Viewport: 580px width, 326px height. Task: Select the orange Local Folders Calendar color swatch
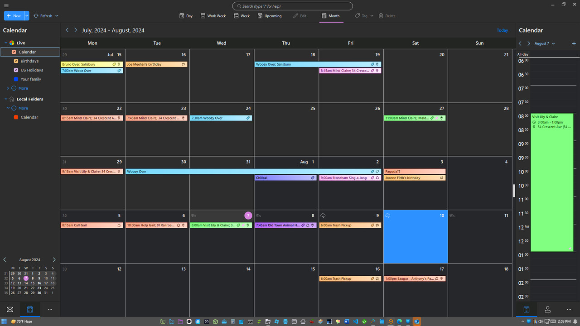15,117
